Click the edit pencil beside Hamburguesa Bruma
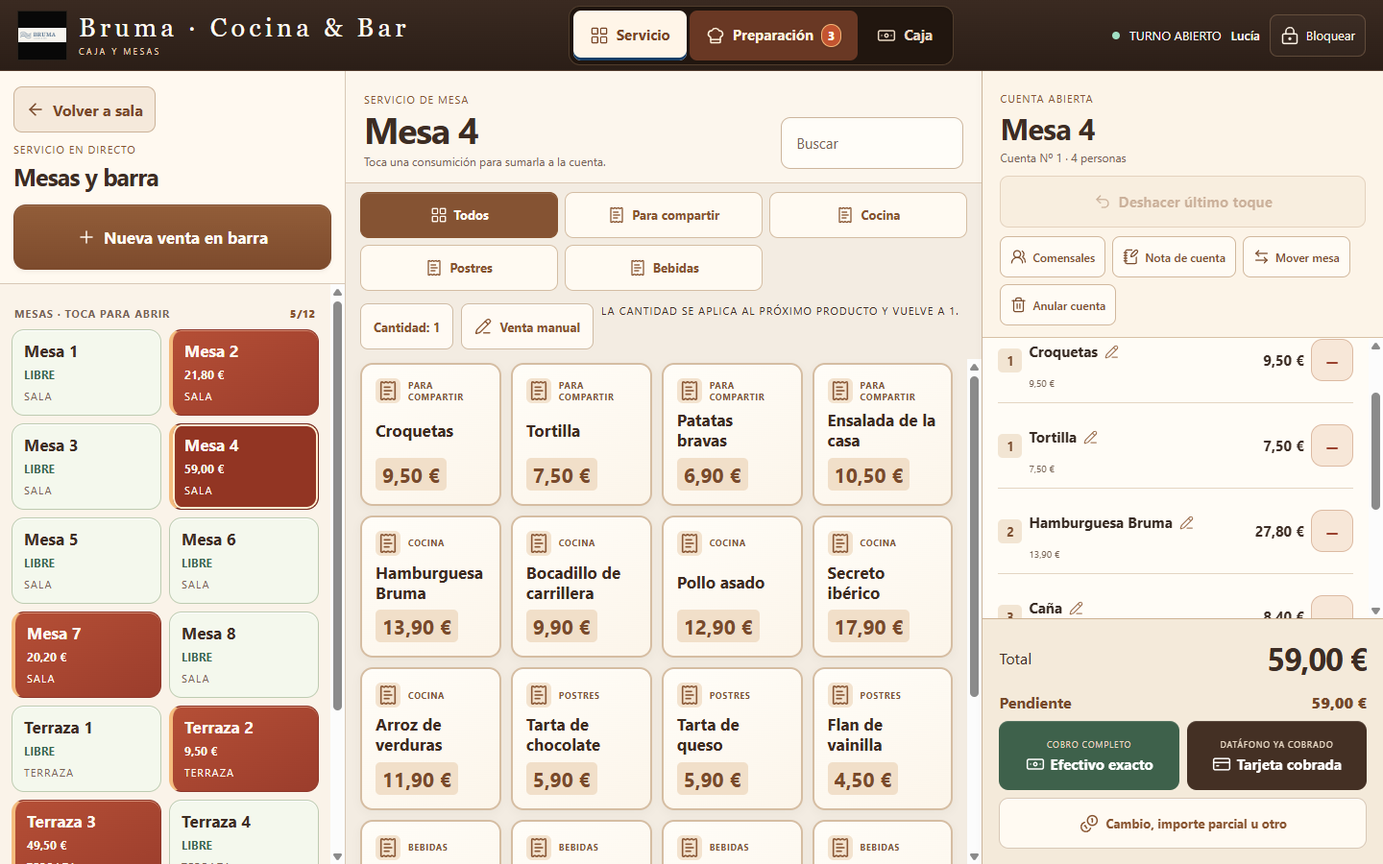This screenshot has width=1383, height=864. click(x=1186, y=523)
